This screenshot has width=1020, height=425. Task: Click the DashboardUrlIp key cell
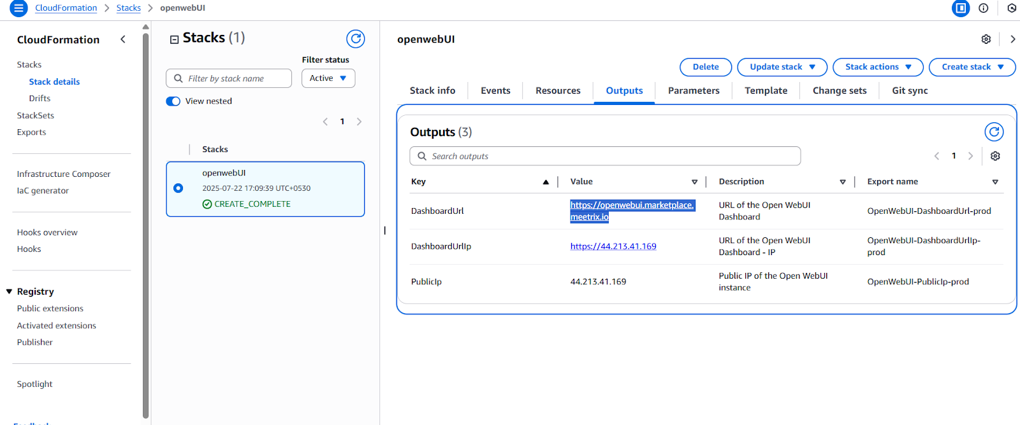point(441,246)
